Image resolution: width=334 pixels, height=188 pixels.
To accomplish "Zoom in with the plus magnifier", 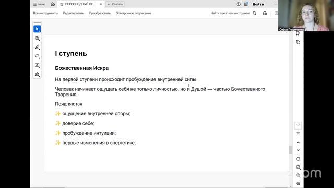I will [x=298, y=175].
